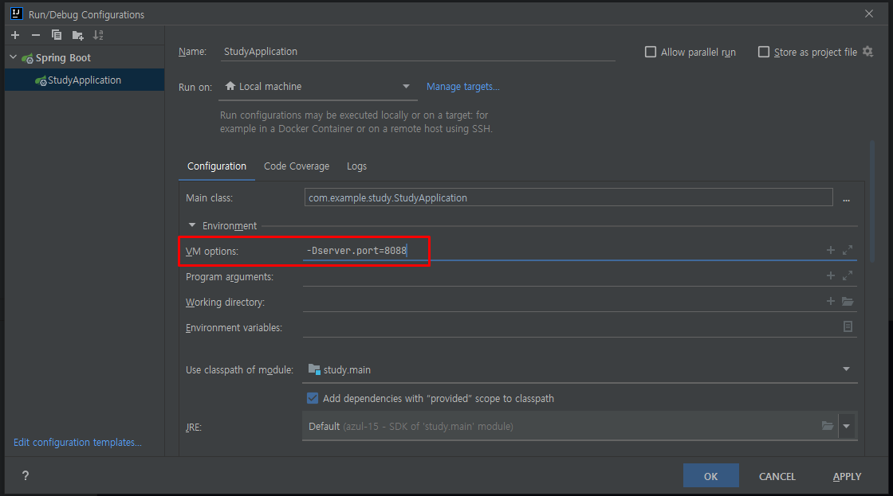Browse for JRE folder
The width and height of the screenshot is (893, 496).
(x=828, y=425)
